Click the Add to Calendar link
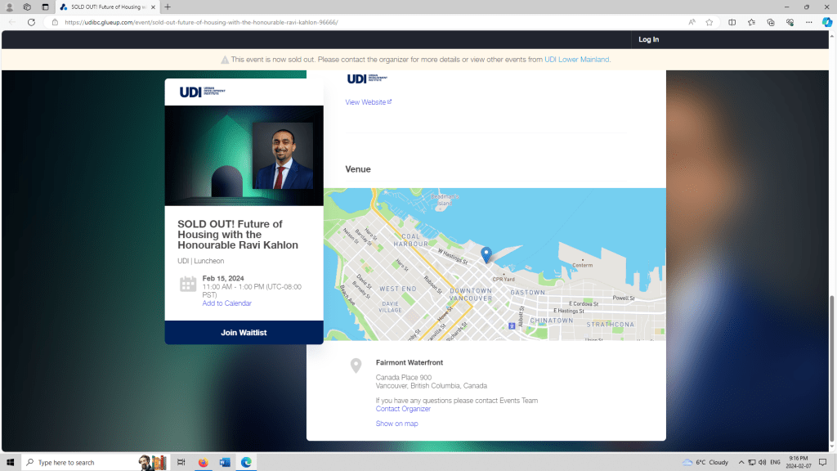 click(x=227, y=303)
